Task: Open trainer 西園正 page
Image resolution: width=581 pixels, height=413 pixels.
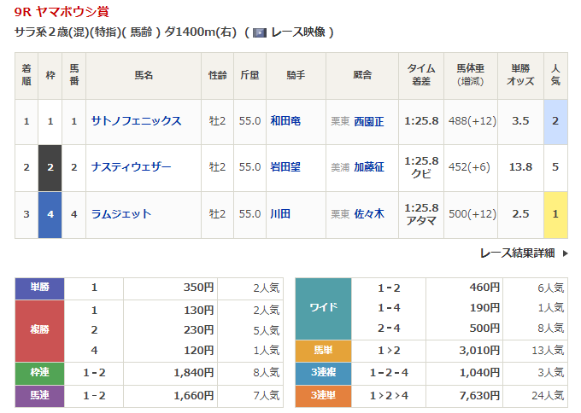Action: tap(368, 121)
